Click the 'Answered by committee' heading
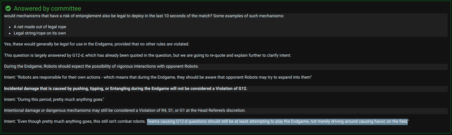The image size is (452, 135). 47,8
